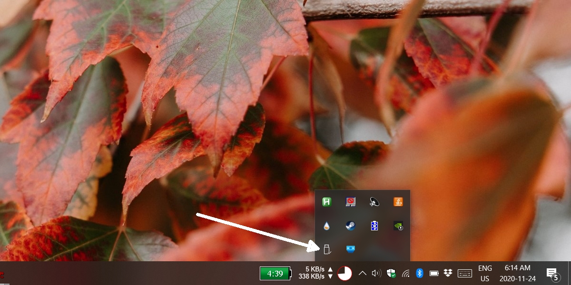Open the blue drive tray icon
Screen dimensions: 571x285
coord(351,249)
